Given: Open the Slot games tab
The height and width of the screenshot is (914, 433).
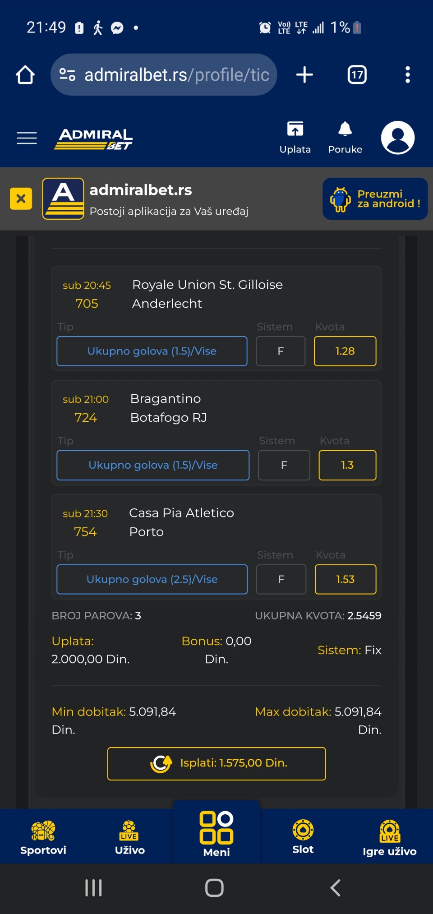Looking at the screenshot, I should (x=303, y=837).
